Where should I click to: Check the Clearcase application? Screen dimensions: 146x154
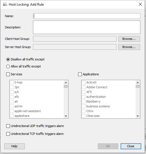(83, 116)
